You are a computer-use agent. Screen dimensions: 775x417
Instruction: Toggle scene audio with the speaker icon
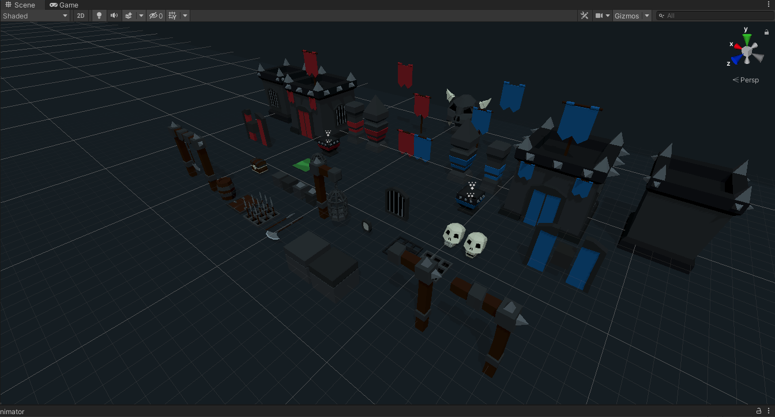click(x=114, y=16)
